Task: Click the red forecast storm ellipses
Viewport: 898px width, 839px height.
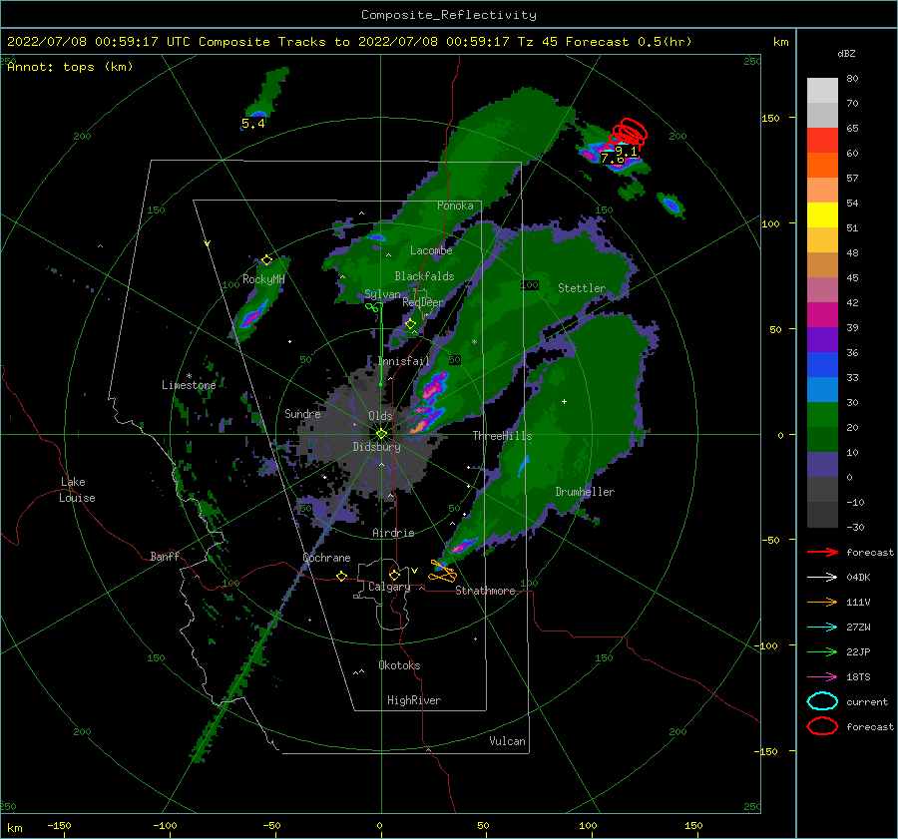Action: 629,132
